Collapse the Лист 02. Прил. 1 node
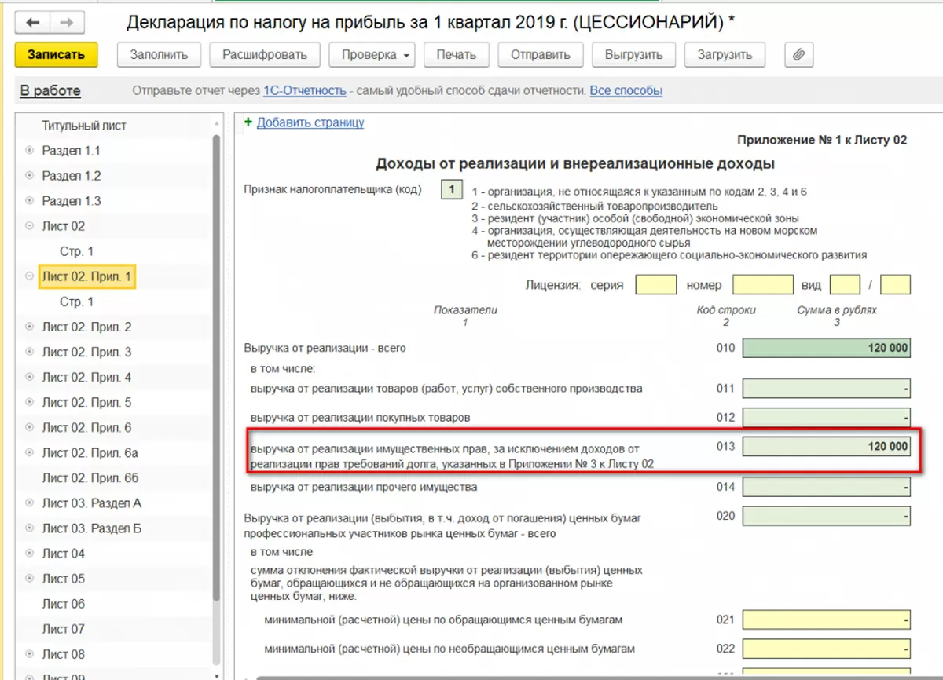 coord(30,276)
